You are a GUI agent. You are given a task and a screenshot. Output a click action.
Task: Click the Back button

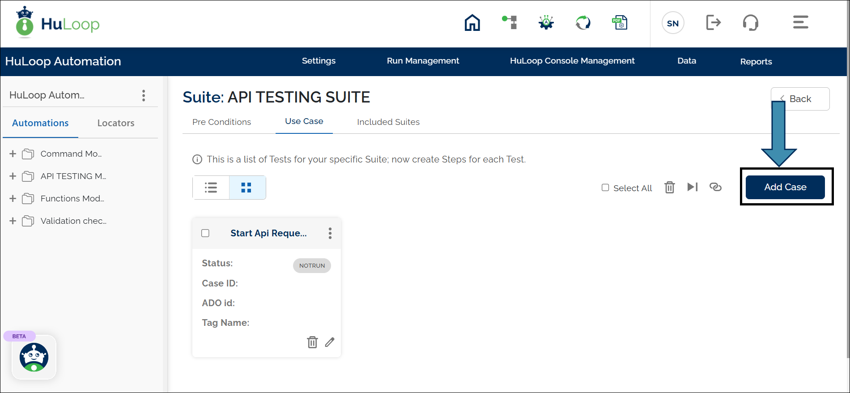pyautogui.click(x=800, y=99)
